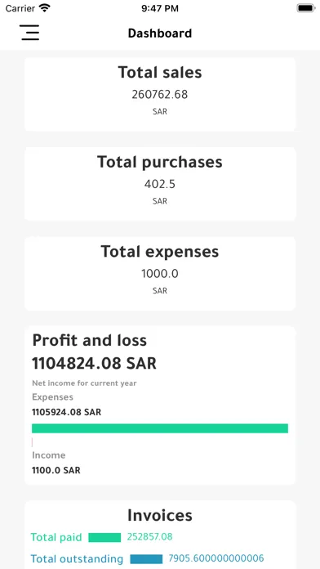
Task: Tap the Dashboard title in header
Action: tap(160, 33)
